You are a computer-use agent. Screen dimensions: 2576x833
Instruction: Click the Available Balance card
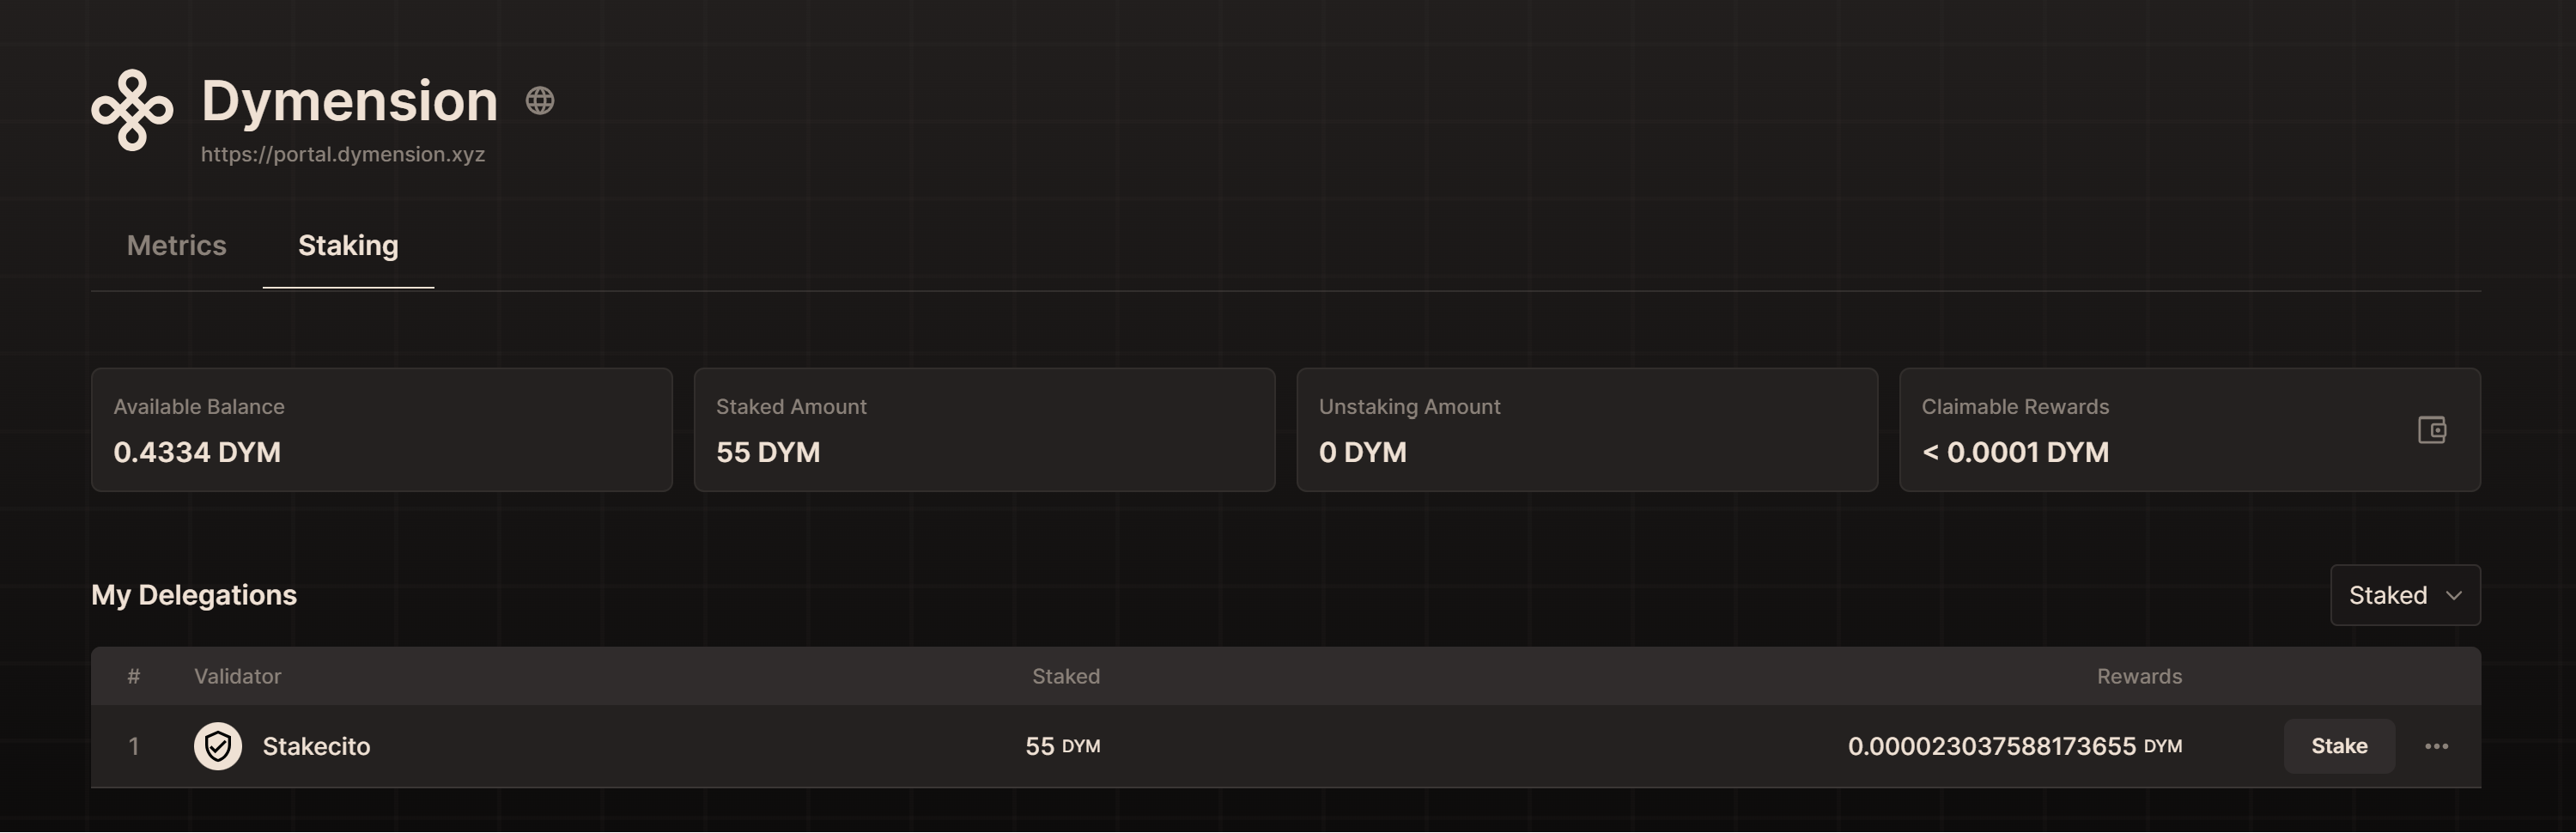[x=381, y=430]
